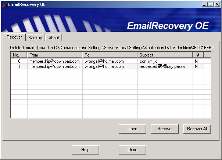Sort by the attachment paperclip column

point(198,55)
